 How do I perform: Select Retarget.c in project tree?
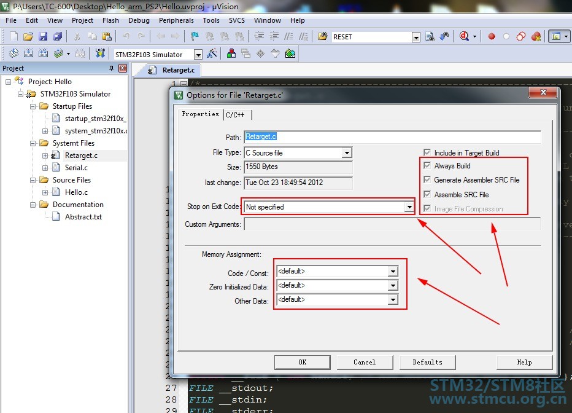[81, 155]
